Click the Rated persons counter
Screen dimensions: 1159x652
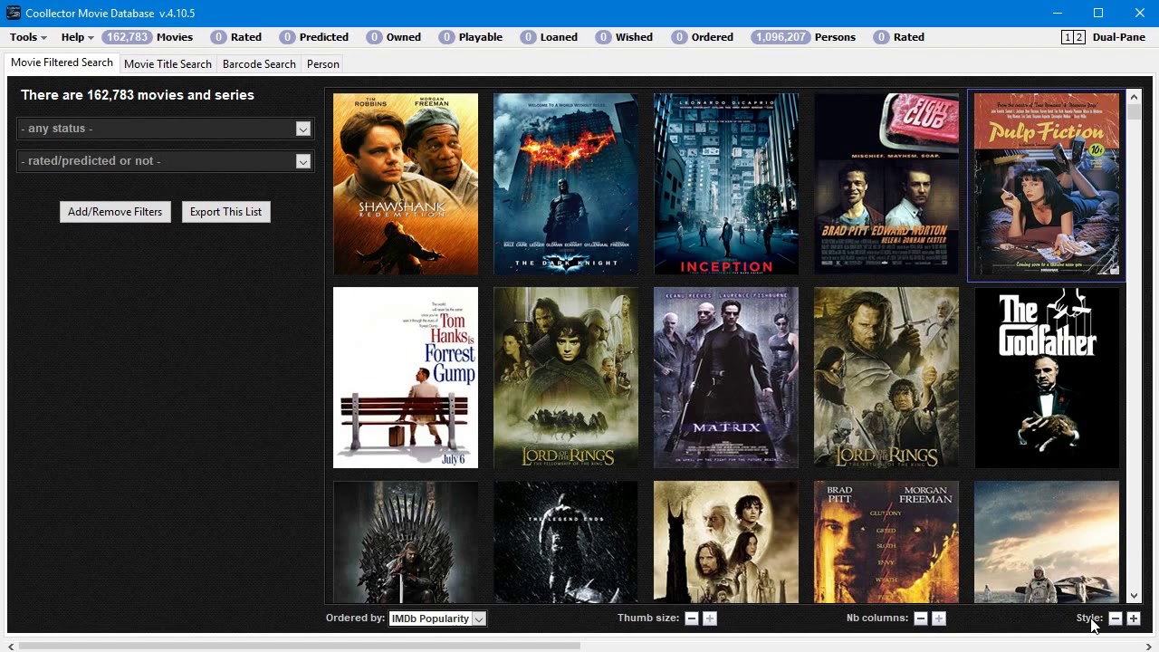tap(899, 37)
